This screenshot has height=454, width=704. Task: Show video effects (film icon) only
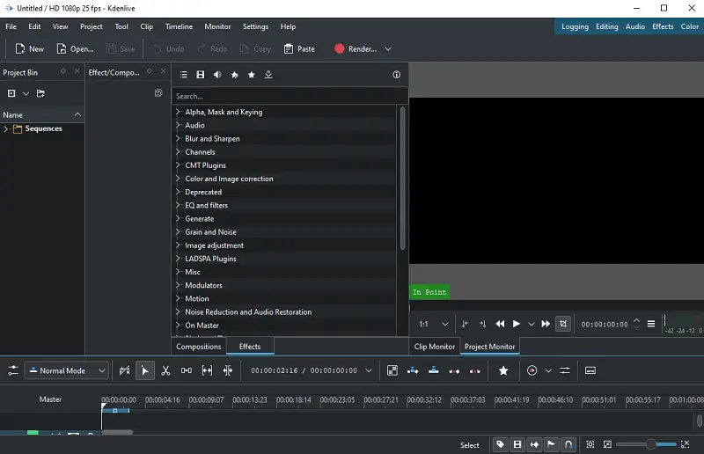(201, 75)
